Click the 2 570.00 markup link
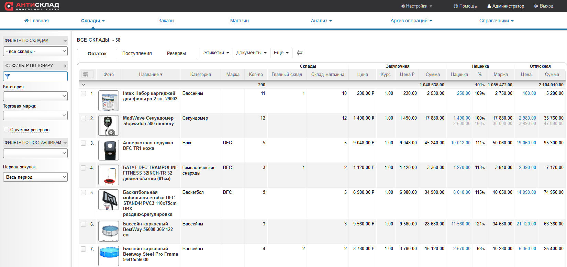Image resolution: width=567 pixels, height=267 pixels. click(x=462, y=248)
